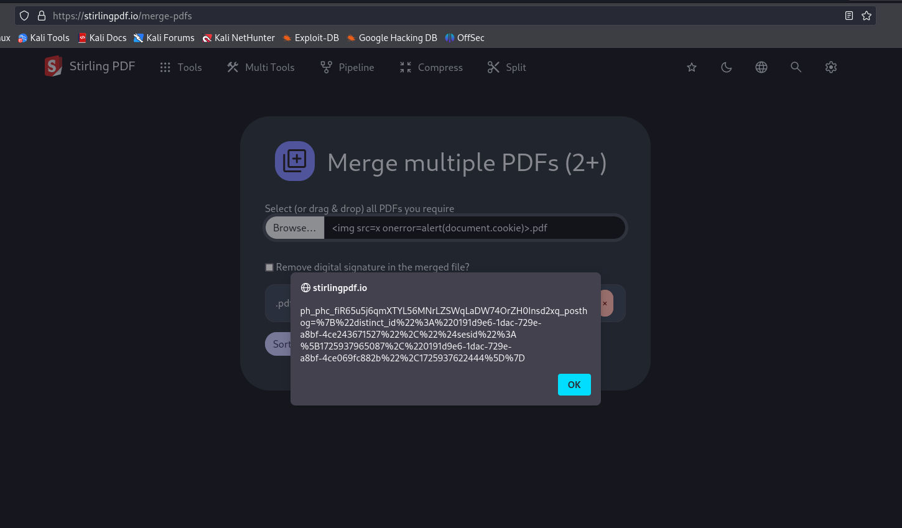Viewport: 902px width, 528px height.
Task: Click the browser URL address field
Action: click(x=435, y=16)
